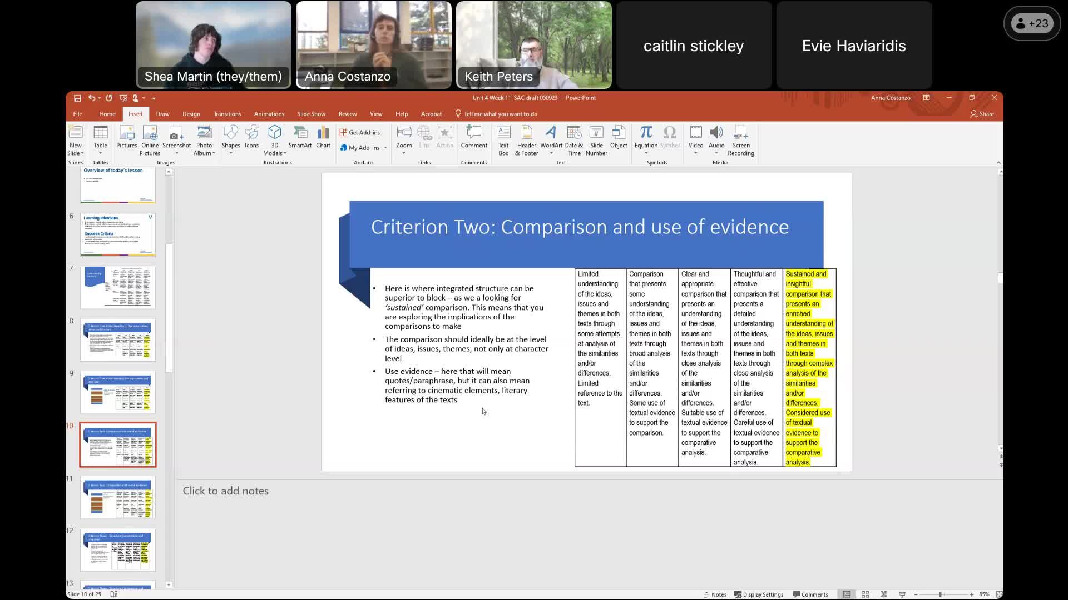
Task: Switch to the Design ribbon tab
Action: [x=191, y=113]
